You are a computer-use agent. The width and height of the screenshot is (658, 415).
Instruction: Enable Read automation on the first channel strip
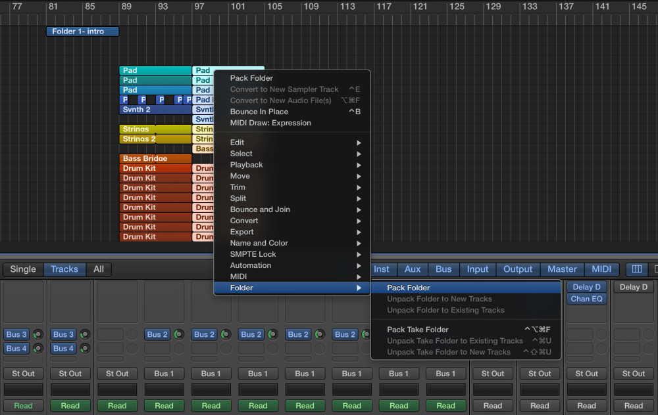tap(23, 405)
